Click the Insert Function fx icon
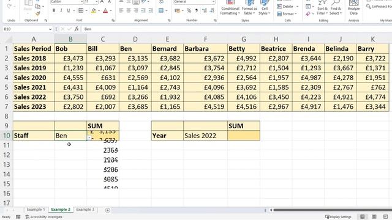The width and height of the screenshot is (392, 220). pyautogui.click(x=77, y=29)
